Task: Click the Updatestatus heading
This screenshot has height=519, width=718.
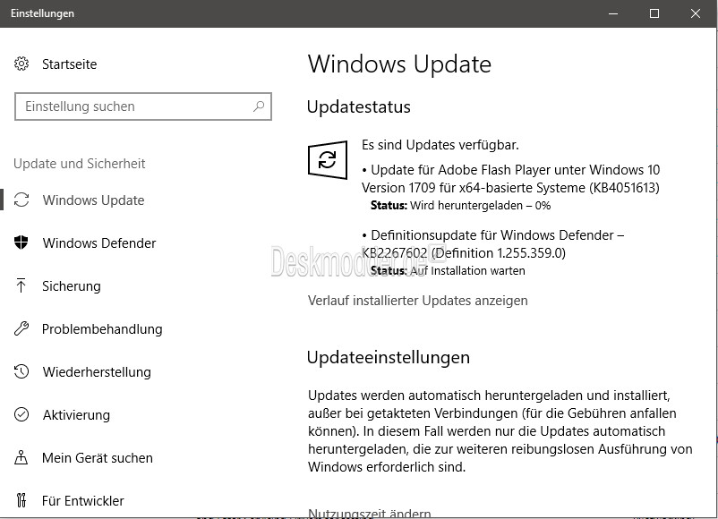Action: pyautogui.click(x=358, y=107)
